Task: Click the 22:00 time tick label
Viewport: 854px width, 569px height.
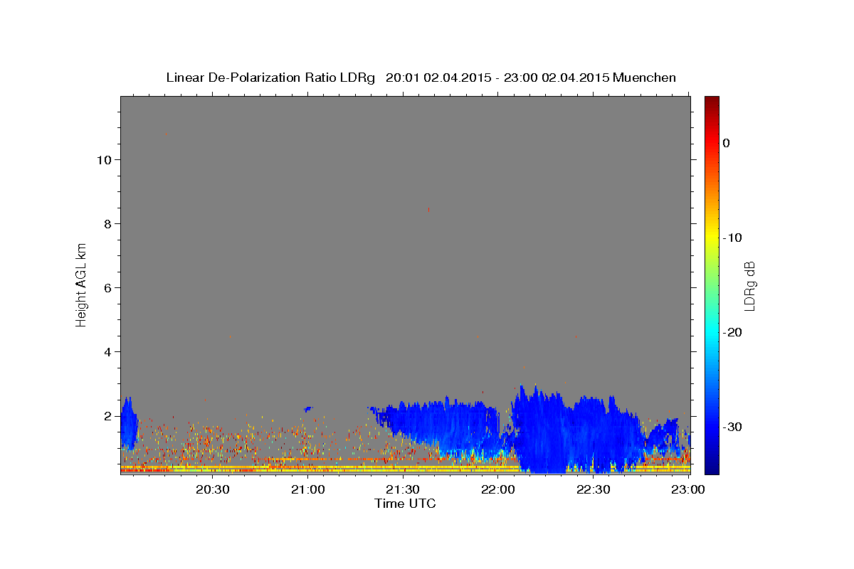Action: (498, 489)
